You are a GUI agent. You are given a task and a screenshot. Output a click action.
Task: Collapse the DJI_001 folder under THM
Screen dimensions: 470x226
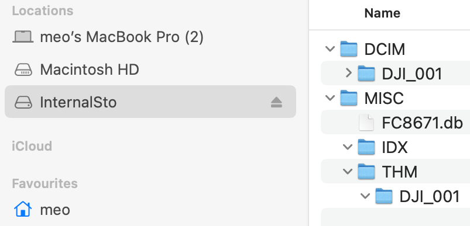click(365, 196)
